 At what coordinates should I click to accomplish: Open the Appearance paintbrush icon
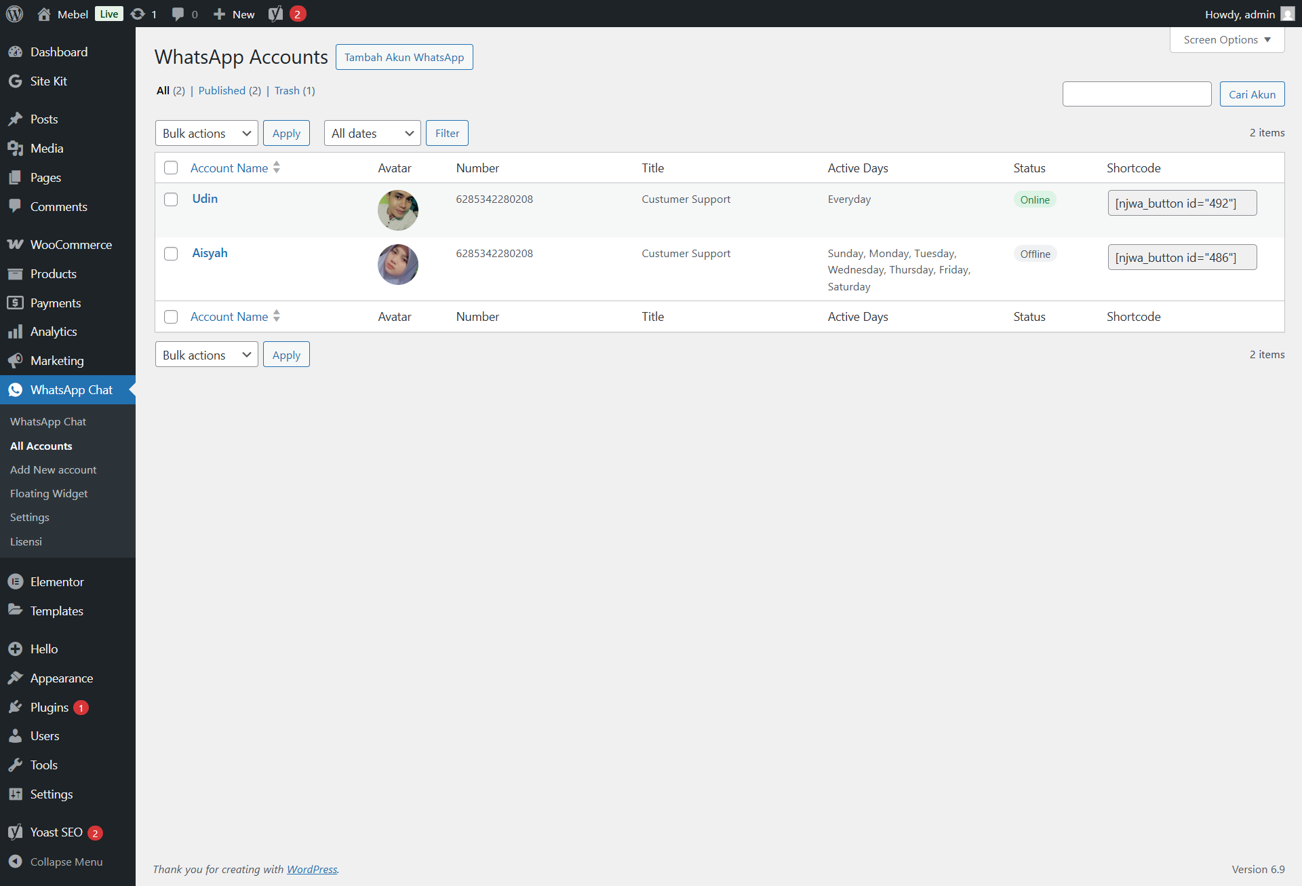click(16, 678)
